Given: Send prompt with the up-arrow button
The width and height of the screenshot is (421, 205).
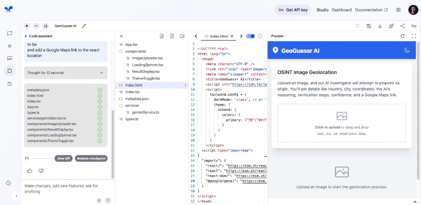Looking at the screenshot, I should [108, 200].
